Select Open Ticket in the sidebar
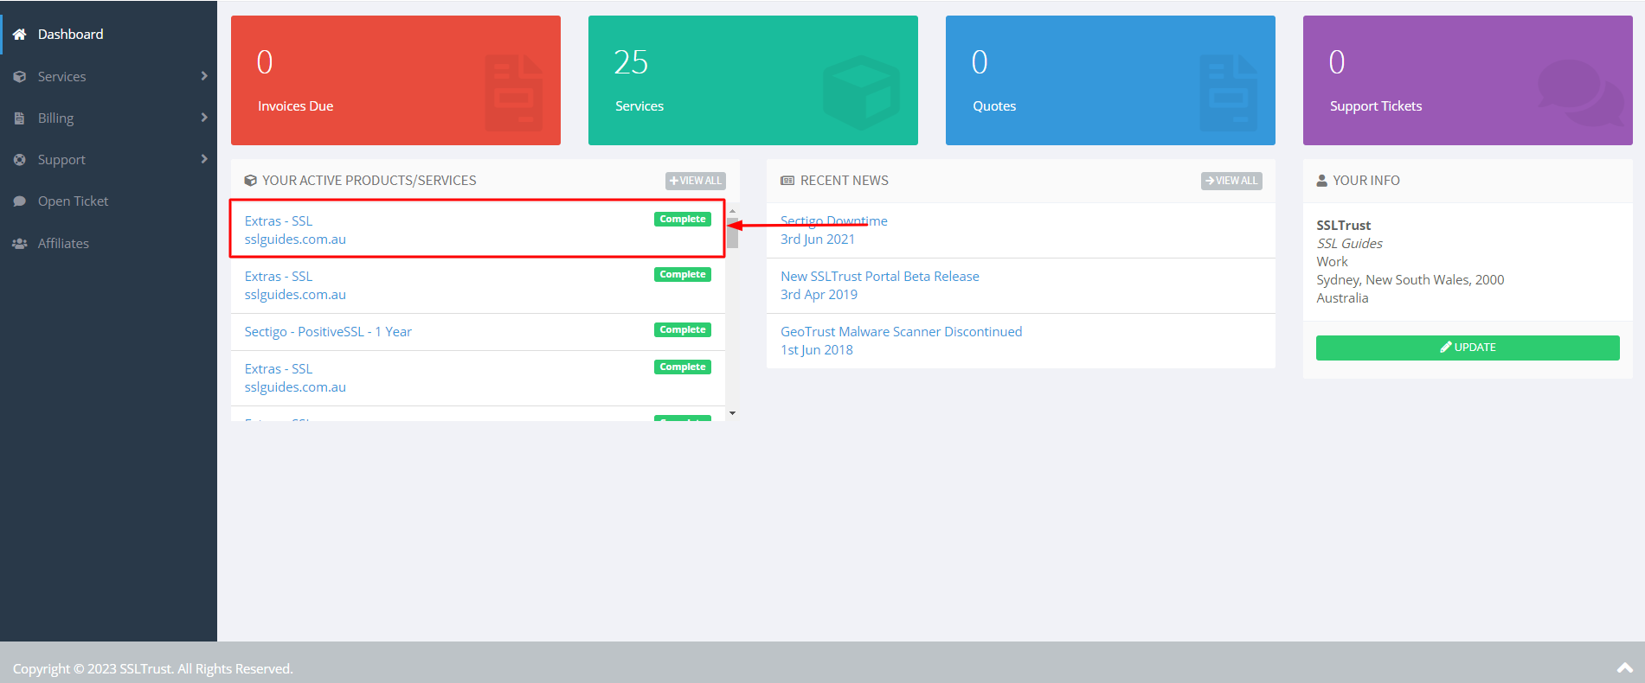1645x683 pixels. (x=73, y=201)
